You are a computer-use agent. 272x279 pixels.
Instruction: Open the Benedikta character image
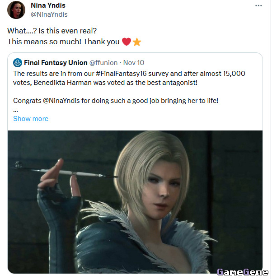pyautogui.click(x=135, y=202)
